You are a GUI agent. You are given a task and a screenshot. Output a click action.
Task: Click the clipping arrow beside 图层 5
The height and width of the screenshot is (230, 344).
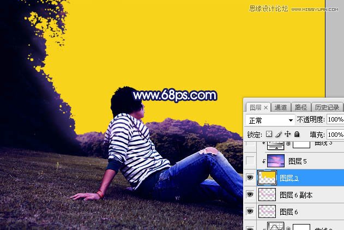[263, 161]
